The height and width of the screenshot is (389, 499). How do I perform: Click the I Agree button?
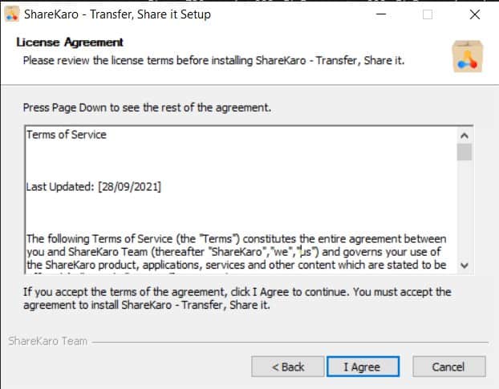[x=363, y=367]
